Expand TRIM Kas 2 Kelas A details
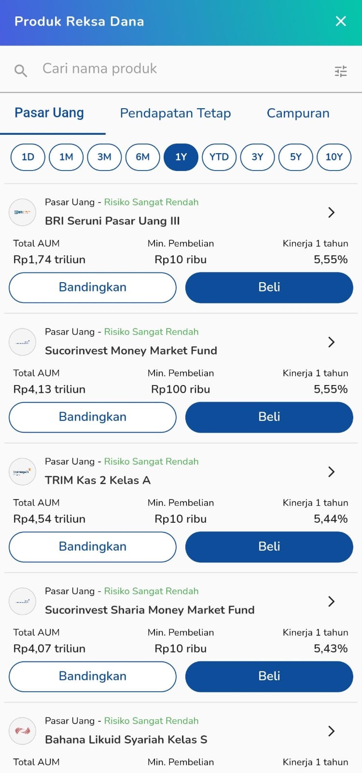Screen dimensions: 362x773 (x=331, y=472)
